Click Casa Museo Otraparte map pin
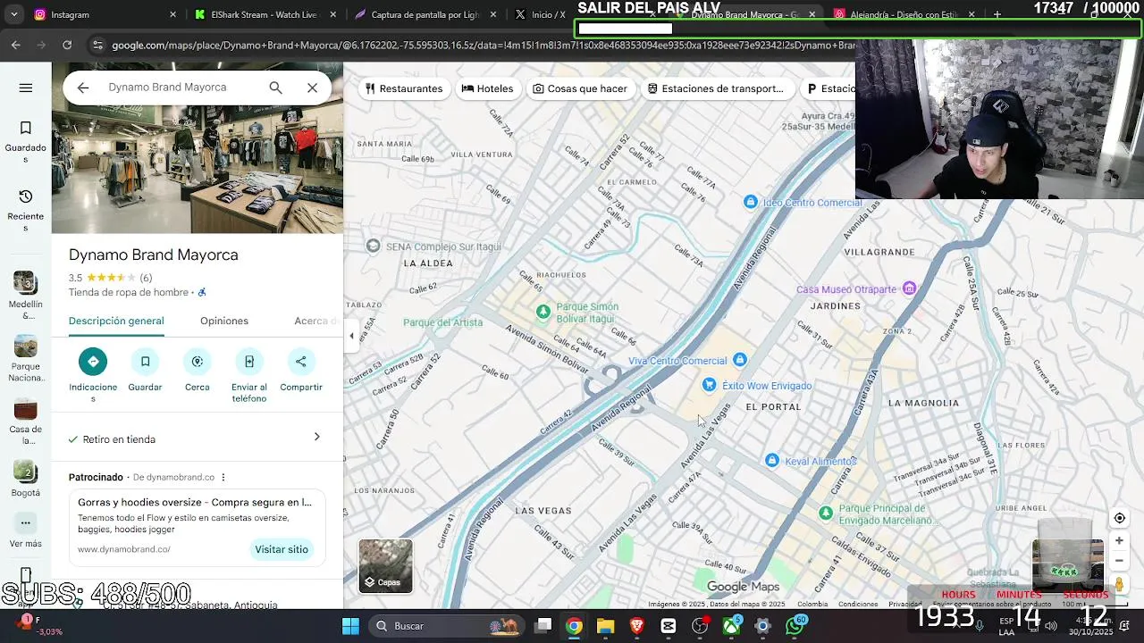Image resolution: width=1144 pixels, height=643 pixels. (x=909, y=288)
